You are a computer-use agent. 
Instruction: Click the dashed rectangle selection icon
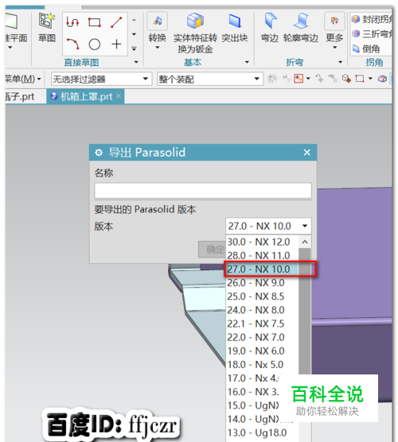[x=360, y=79]
